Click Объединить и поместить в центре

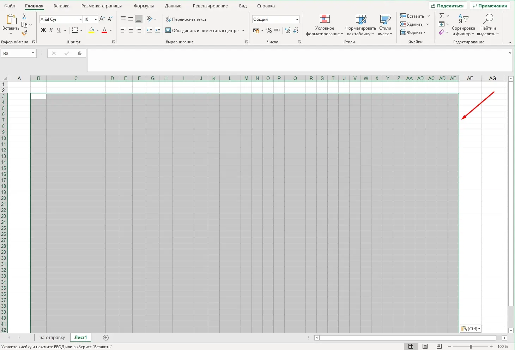click(202, 31)
